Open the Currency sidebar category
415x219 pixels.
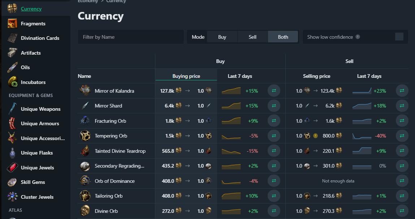(x=31, y=9)
